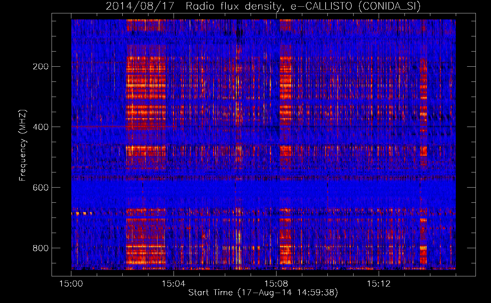This screenshot has height=303, width=491.
Task: Click the '15:04' time axis label
Action: click(x=174, y=284)
